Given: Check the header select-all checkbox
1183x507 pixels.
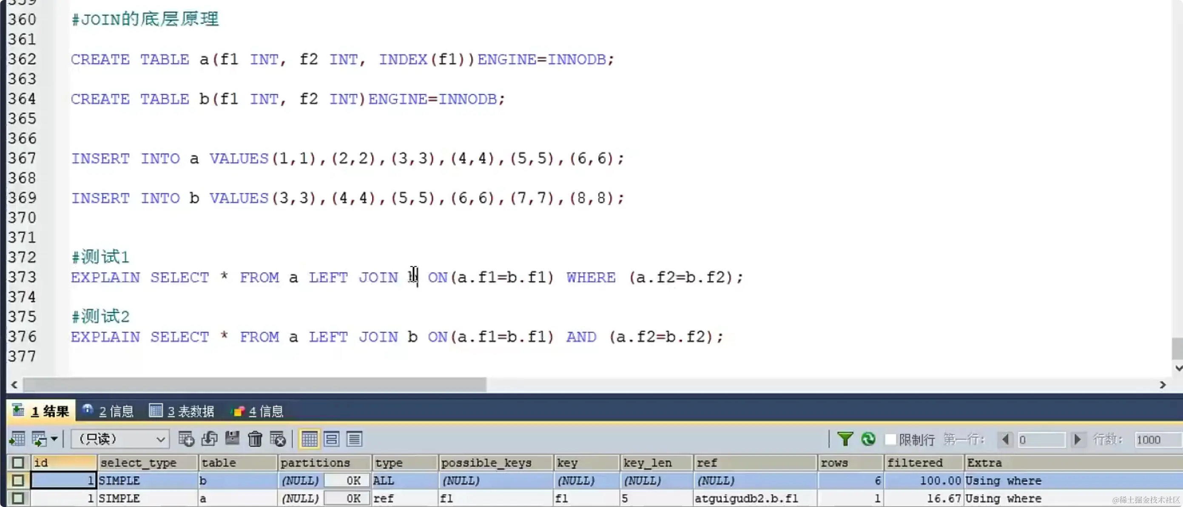Looking at the screenshot, I should 18,462.
